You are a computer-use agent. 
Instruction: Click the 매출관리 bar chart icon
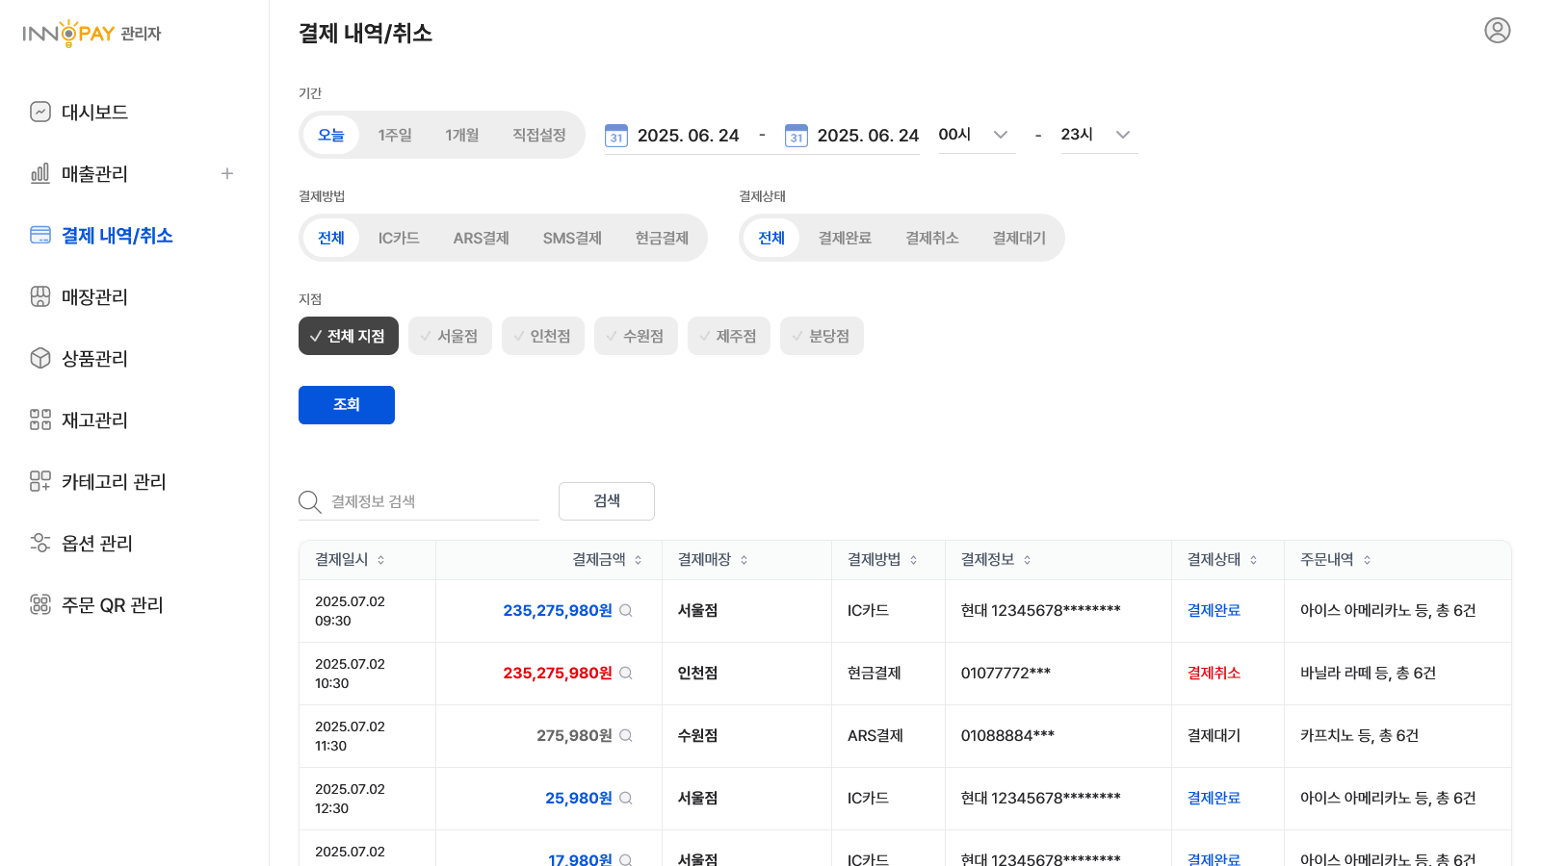coord(39,173)
